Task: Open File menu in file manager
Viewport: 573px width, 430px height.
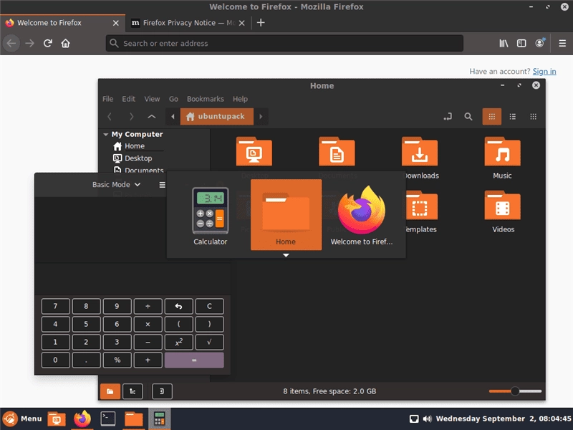Action: pos(107,99)
